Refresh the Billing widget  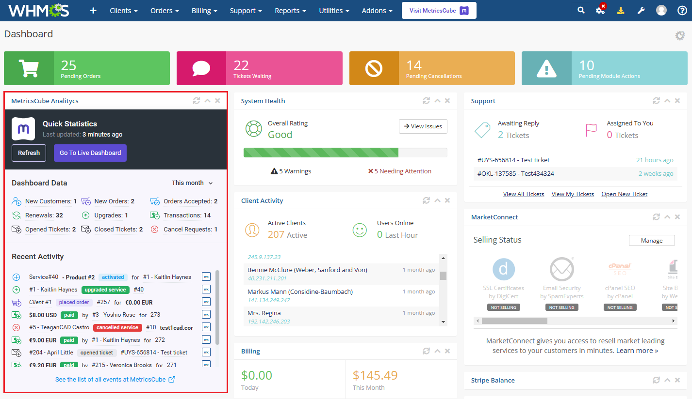[x=426, y=351]
